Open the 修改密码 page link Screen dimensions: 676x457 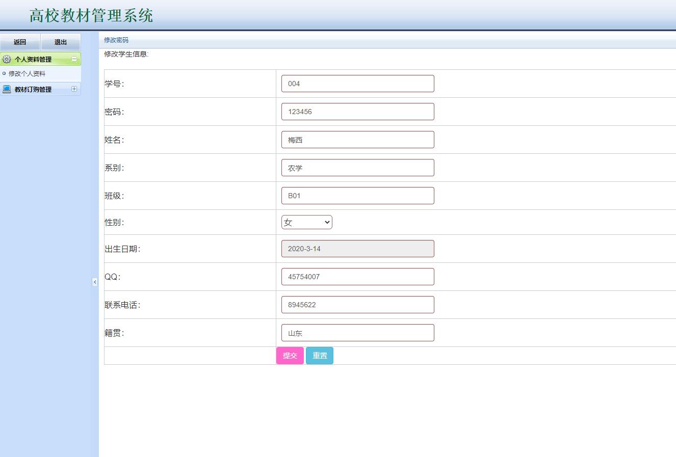pos(116,40)
